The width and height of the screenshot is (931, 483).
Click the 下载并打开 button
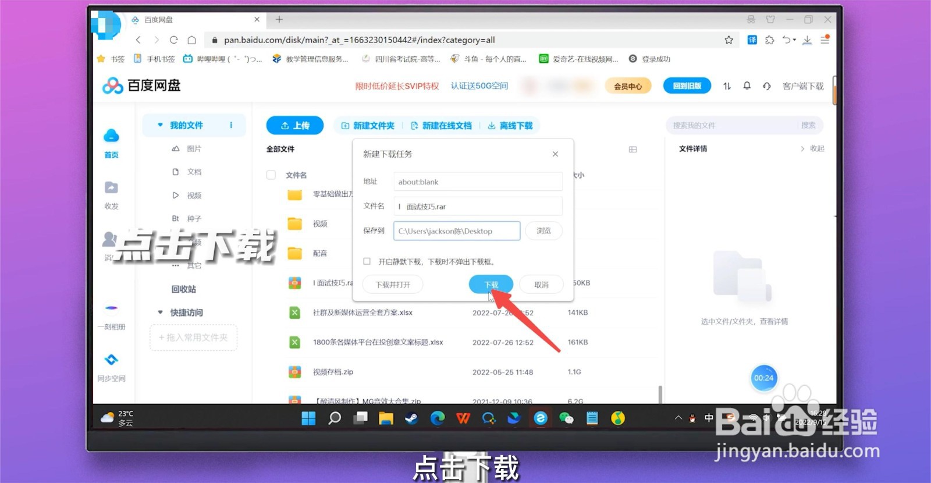392,285
